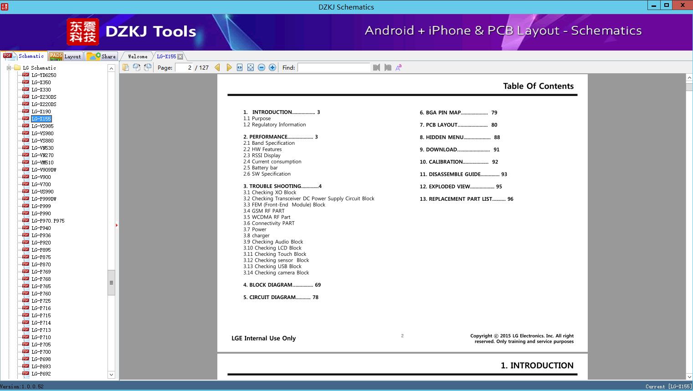This screenshot has width=693, height=391.
Task: Go to next page with right arrow
Action: click(229, 67)
